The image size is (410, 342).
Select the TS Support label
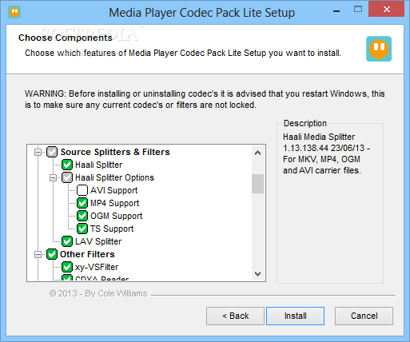tap(112, 229)
